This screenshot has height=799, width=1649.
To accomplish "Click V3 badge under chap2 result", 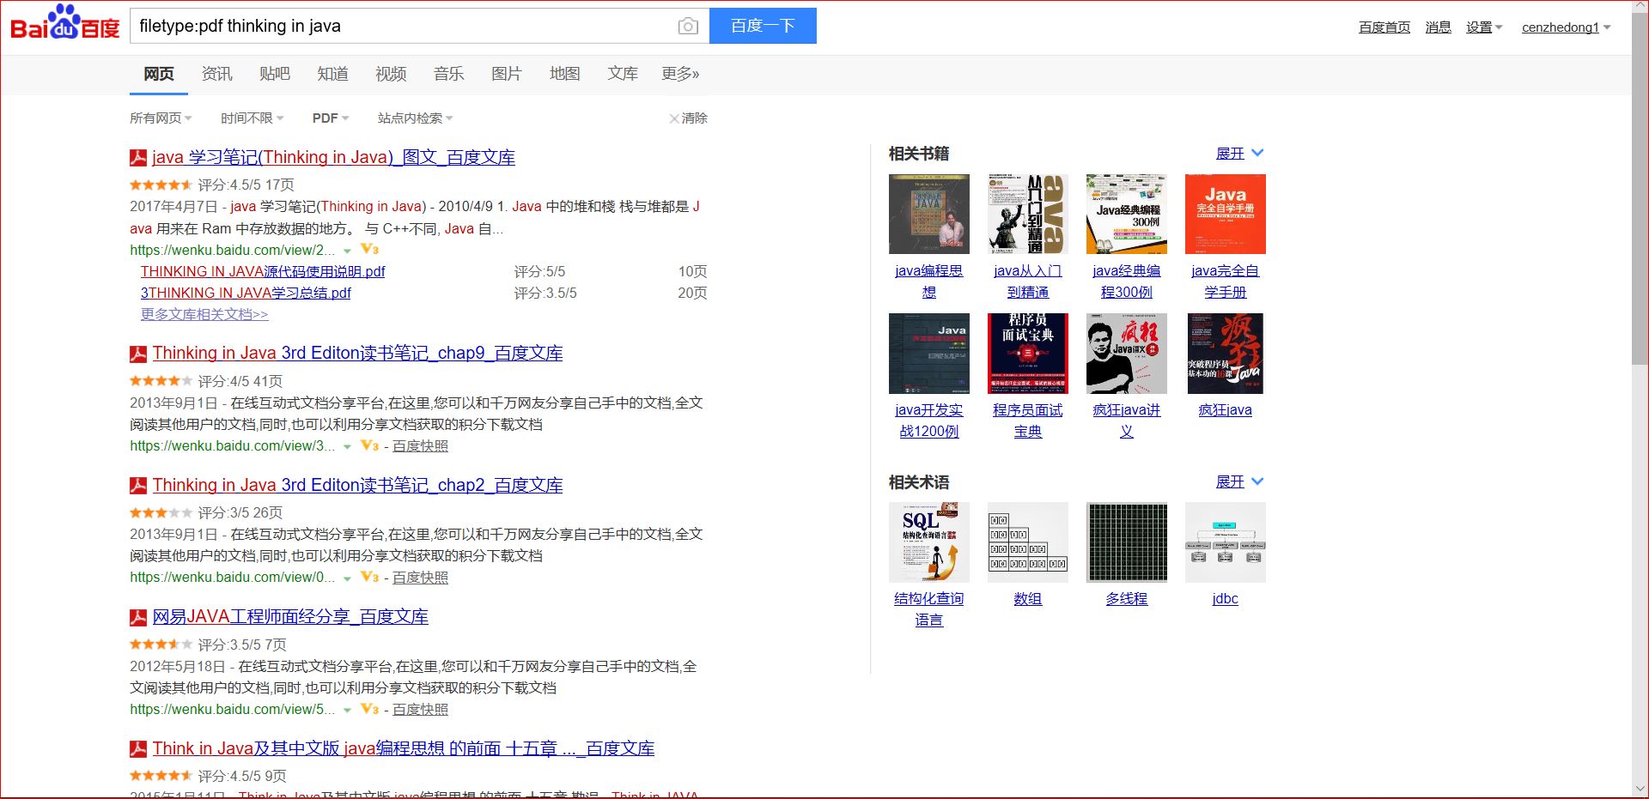I will click(370, 578).
